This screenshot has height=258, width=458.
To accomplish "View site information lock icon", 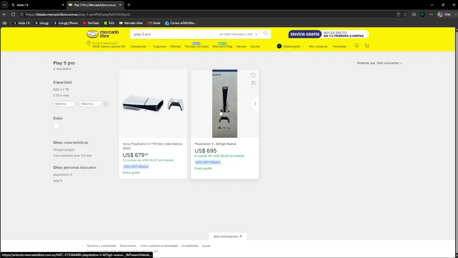I will tap(22, 14).
